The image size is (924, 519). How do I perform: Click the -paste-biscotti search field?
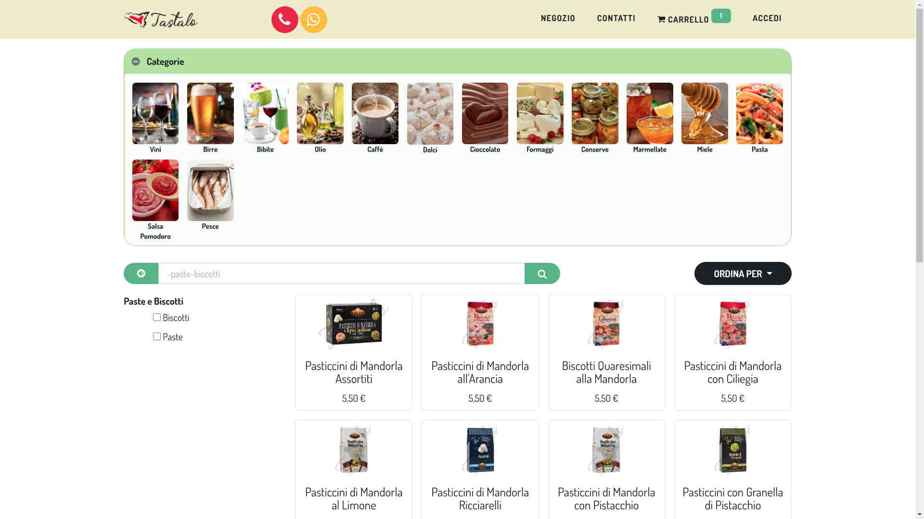coord(341,273)
